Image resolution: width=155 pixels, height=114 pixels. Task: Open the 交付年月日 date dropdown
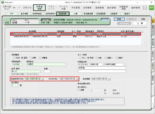pos(77,79)
